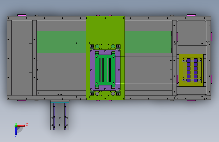The image size is (219, 142).
Task: Select the large grey compartment panel at the frame's left end
Action: 20,58
